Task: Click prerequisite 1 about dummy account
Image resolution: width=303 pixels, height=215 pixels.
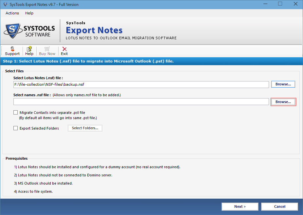Action: coord(97,167)
